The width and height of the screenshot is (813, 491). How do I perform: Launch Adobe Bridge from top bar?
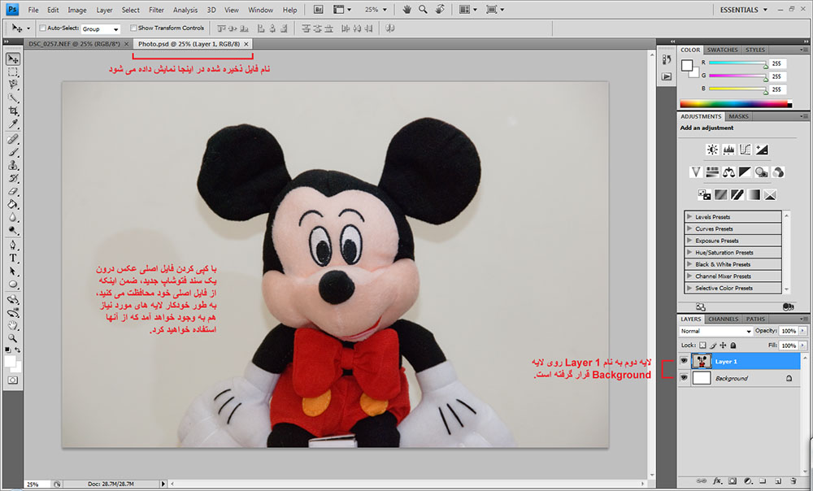click(x=319, y=9)
